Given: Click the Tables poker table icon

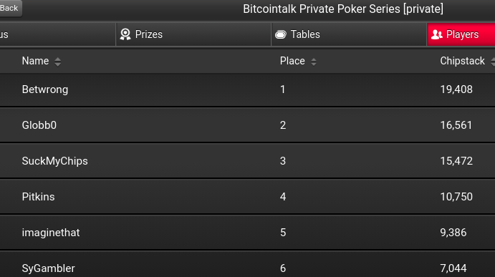Looking at the screenshot, I should (280, 34).
